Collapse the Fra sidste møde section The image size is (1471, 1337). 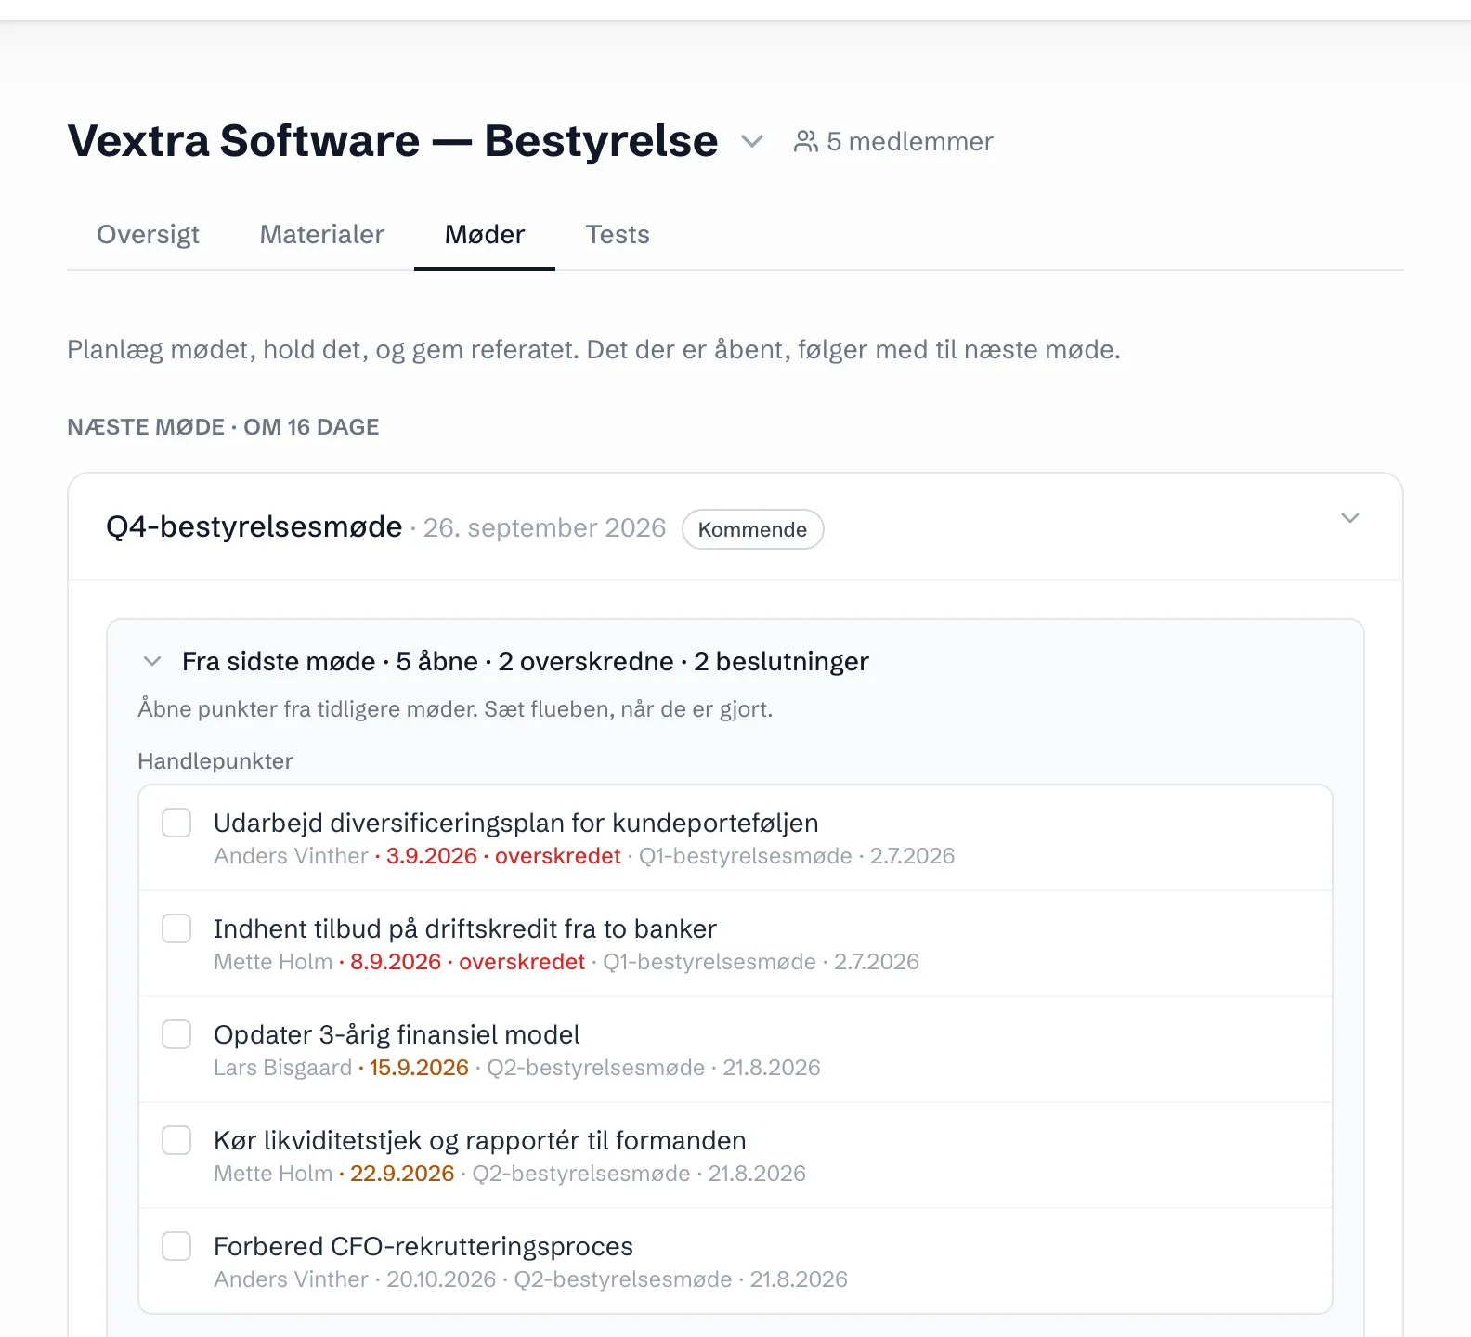point(153,661)
